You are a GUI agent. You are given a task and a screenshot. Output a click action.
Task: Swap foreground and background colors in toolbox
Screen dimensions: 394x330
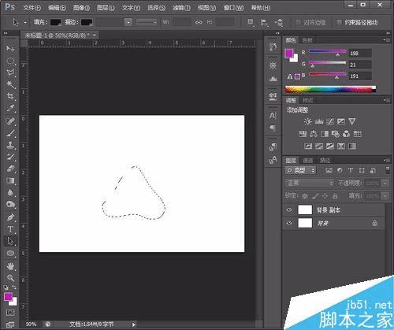[14, 287]
